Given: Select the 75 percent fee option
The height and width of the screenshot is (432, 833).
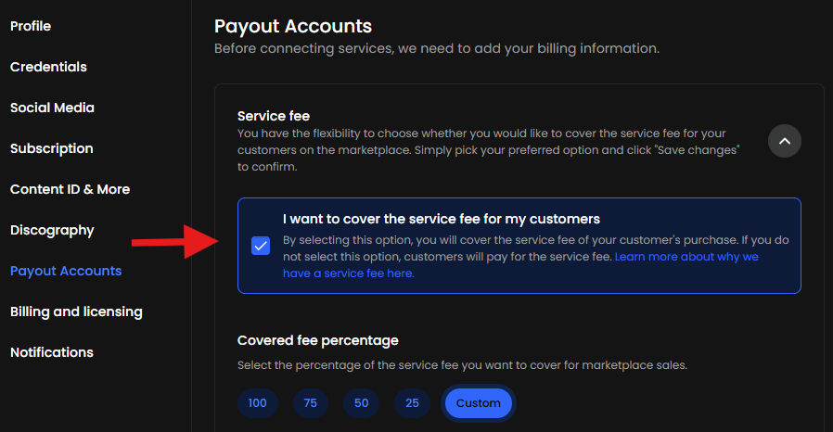Looking at the screenshot, I should click(x=310, y=403).
